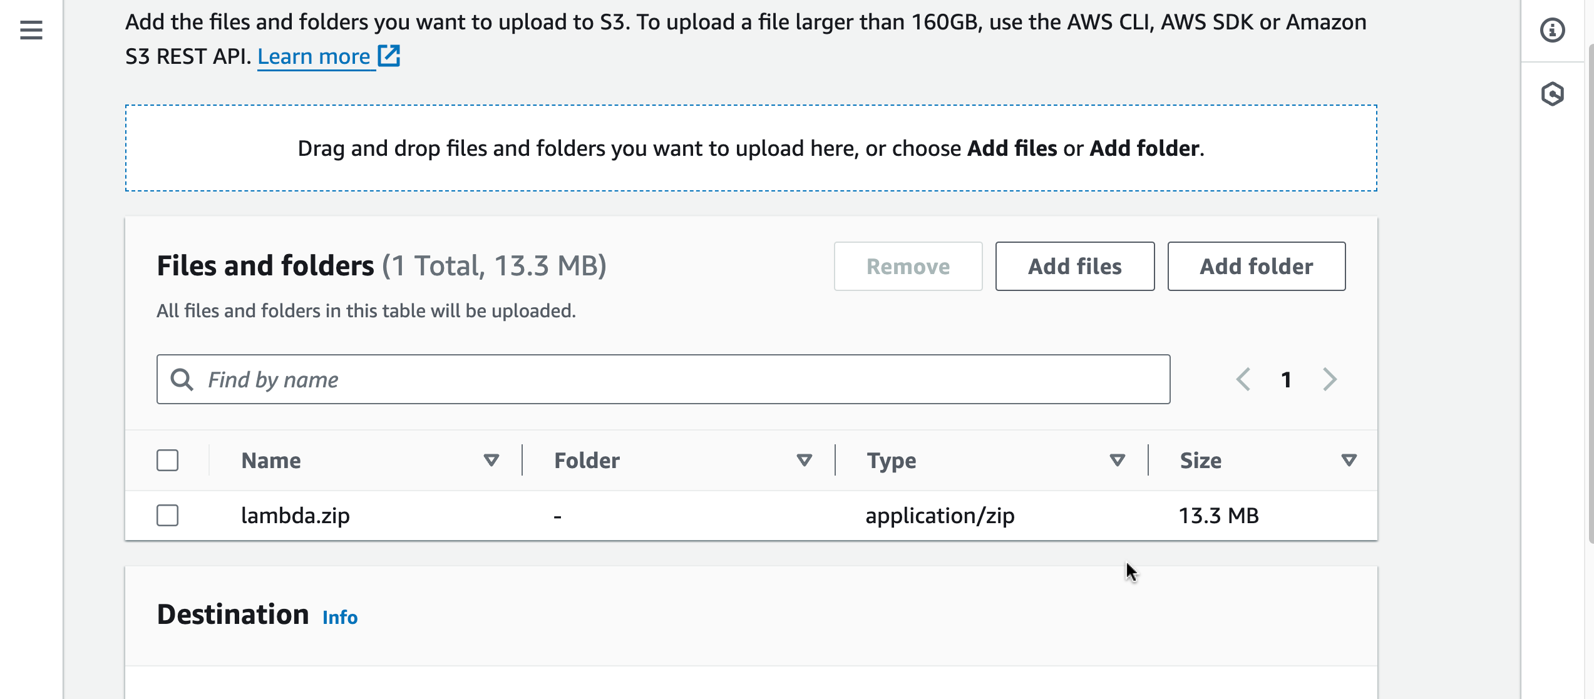Focus the Find by name search field
The image size is (1594, 699).
[682, 379]
